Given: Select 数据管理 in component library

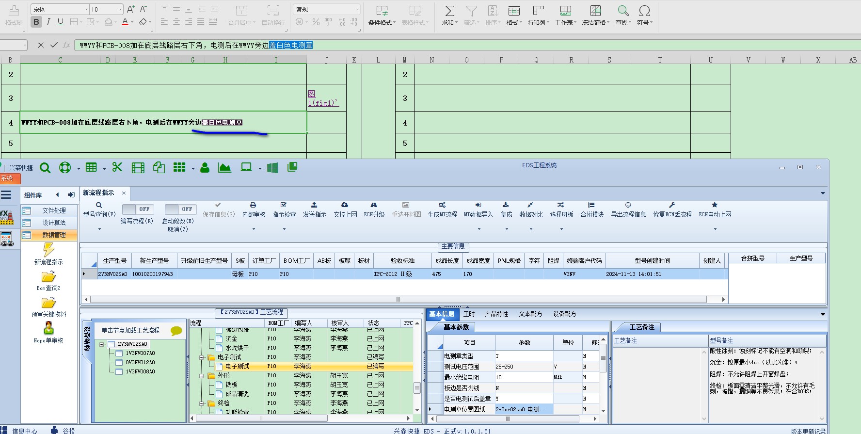Looking at the screenshot, I should [49, 235].
